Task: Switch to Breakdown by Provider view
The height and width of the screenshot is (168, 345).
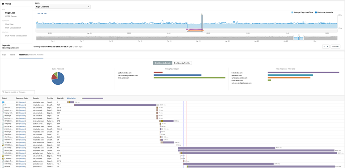Action: (182, 63)
